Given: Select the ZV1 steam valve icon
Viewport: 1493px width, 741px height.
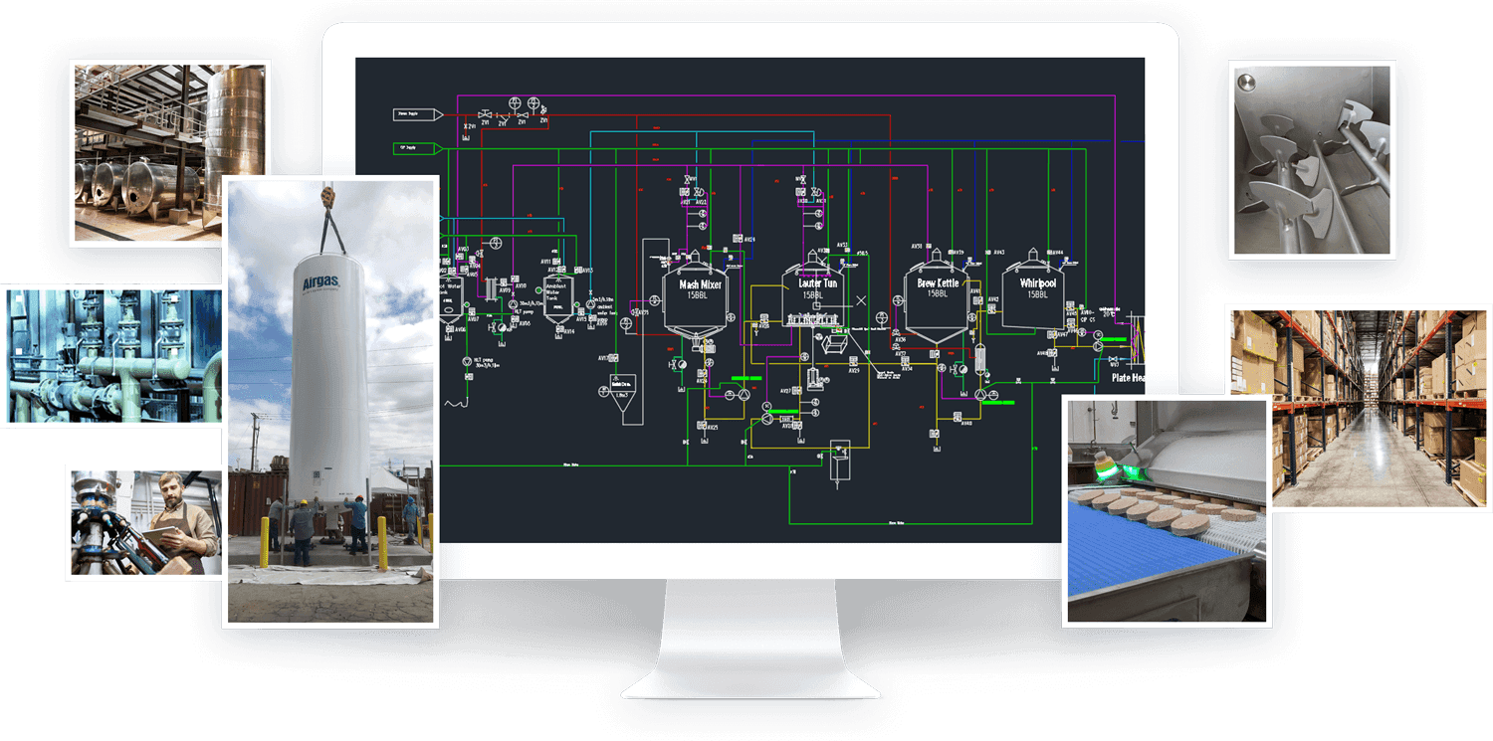Looking at the screenshot, I should [484, 115].
